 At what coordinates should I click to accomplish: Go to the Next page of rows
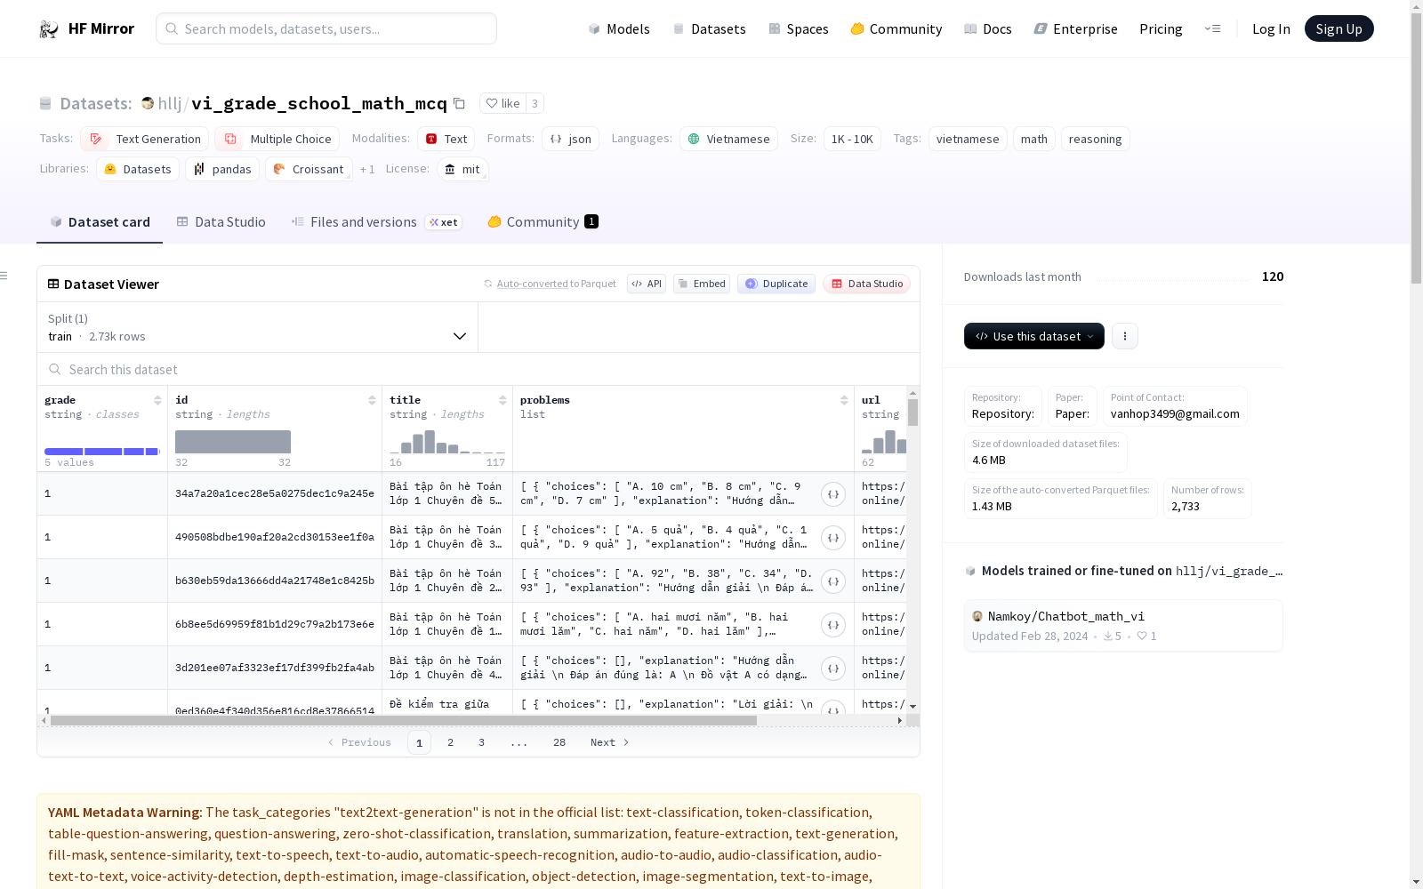(610, 742)
